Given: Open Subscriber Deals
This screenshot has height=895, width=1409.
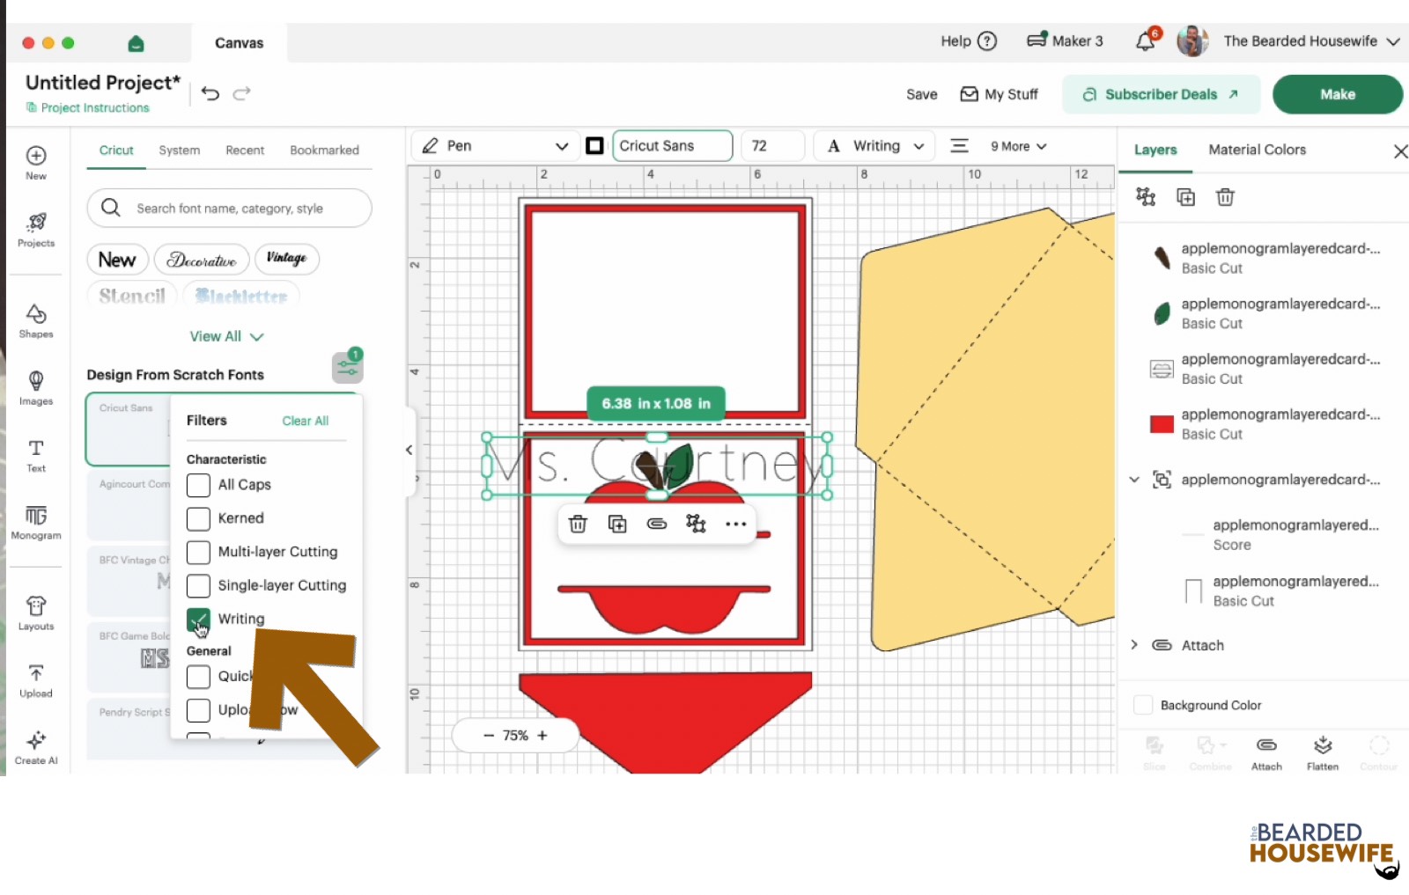Looking at the screenshot, I should [1161, 94].
